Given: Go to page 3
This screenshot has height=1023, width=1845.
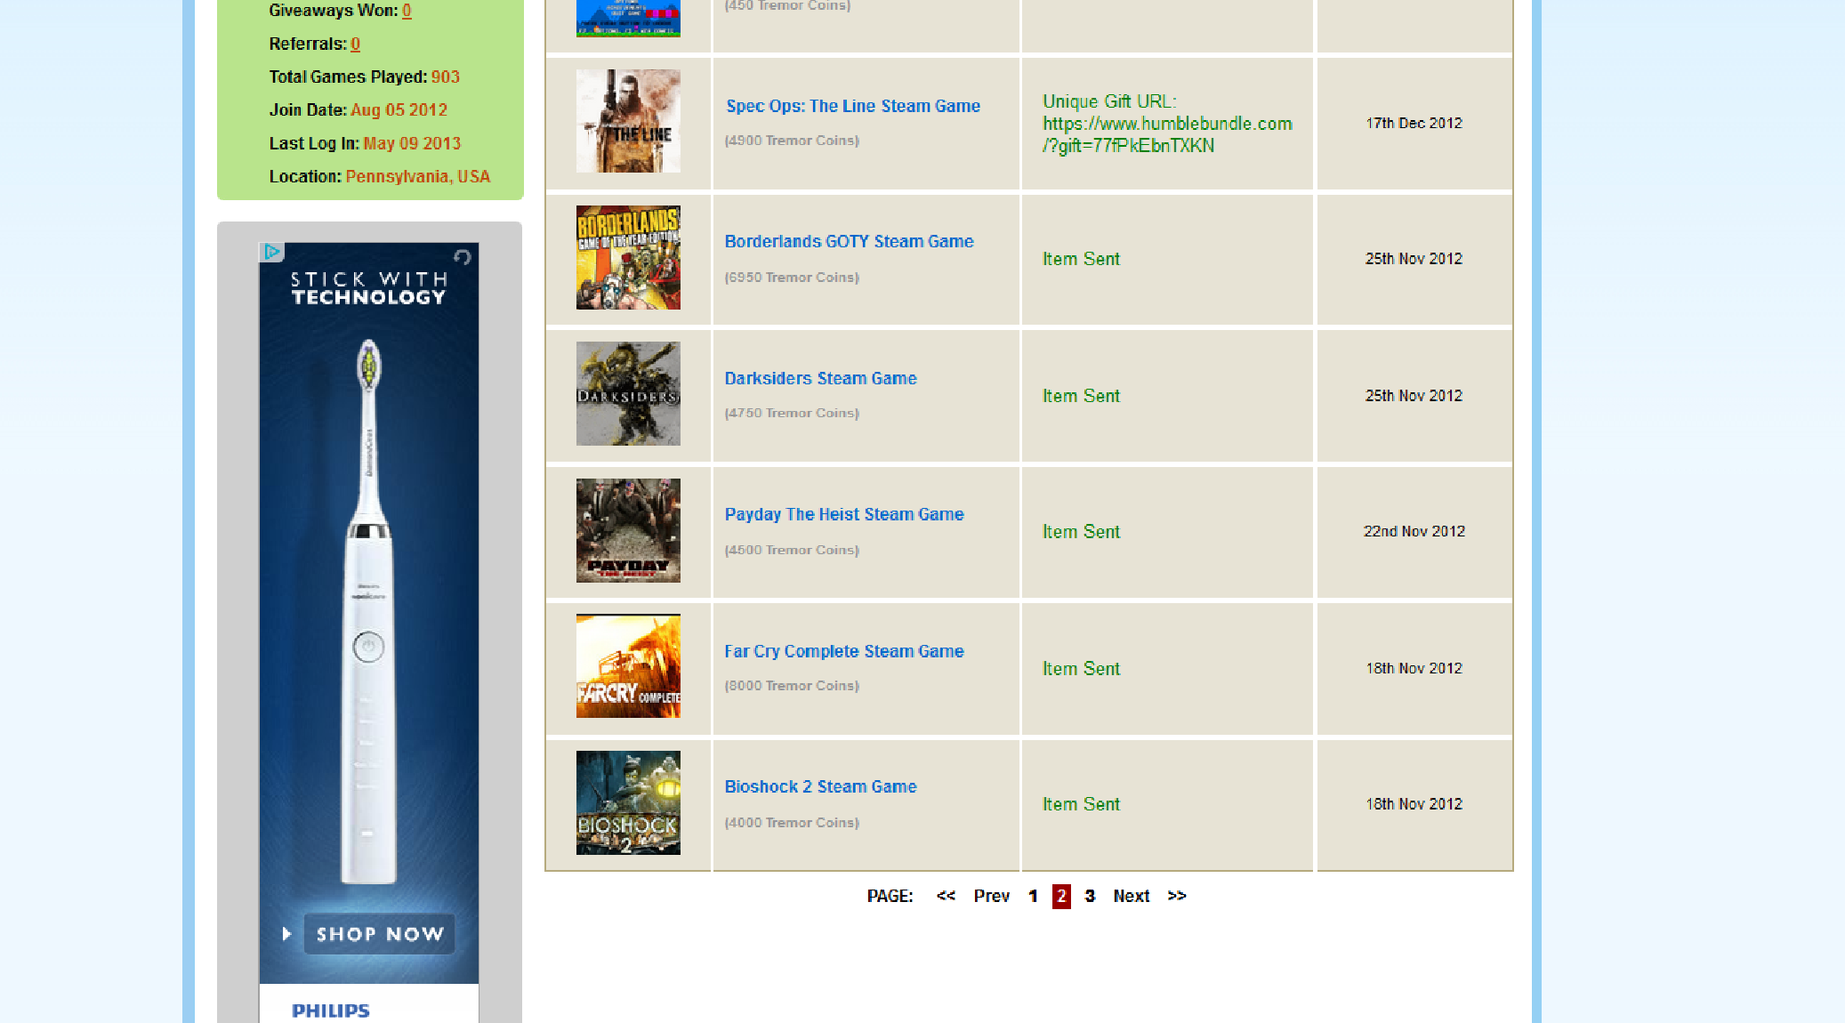Looking at the screenshot, I should (1090, 896).
